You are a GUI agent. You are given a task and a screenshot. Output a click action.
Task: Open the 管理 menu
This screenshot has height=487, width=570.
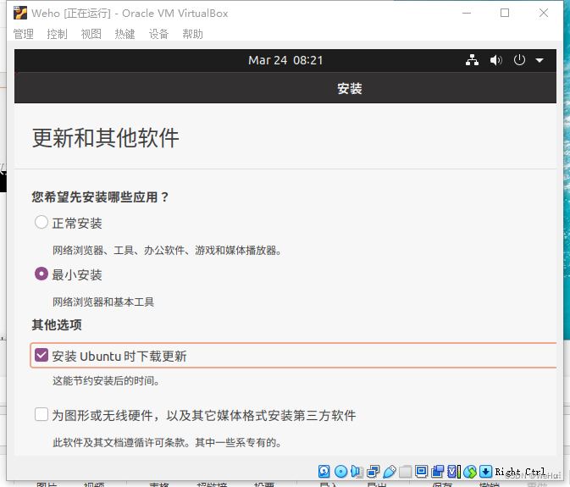23,34
